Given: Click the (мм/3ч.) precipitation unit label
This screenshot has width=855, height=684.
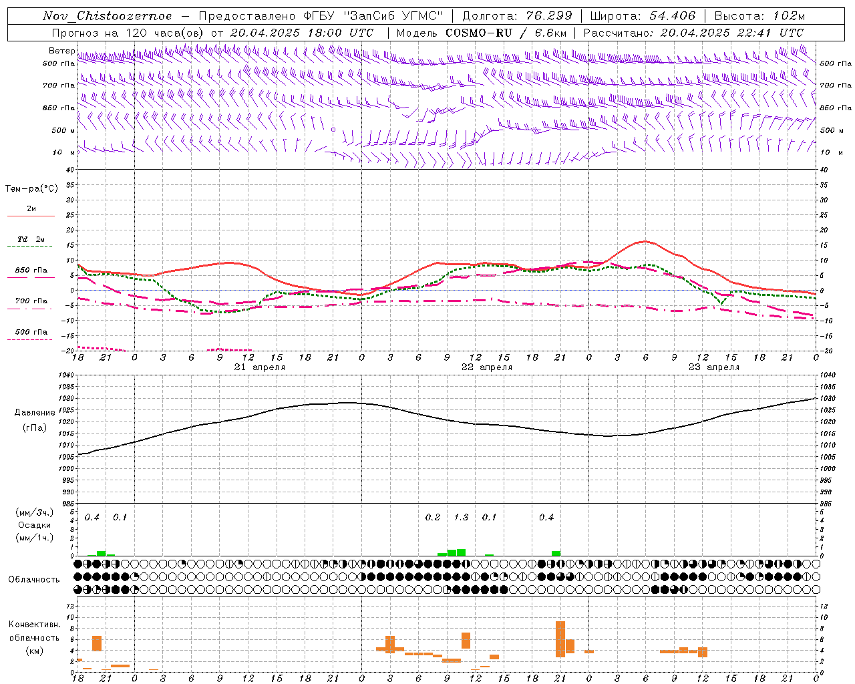Looking at the screenshot, I should pos(35,512).
